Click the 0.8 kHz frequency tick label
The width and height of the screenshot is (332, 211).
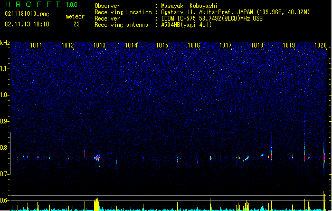pyautogui.click(x=5, y=148)
